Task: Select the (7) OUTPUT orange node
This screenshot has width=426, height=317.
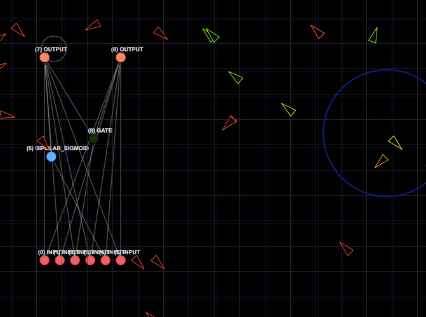Action: coord(44,58)
